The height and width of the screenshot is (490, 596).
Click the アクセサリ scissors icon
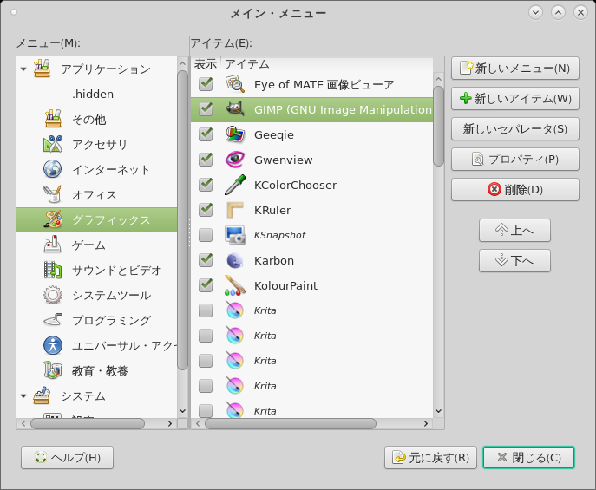pyautogui.click(x=53, y=144)
